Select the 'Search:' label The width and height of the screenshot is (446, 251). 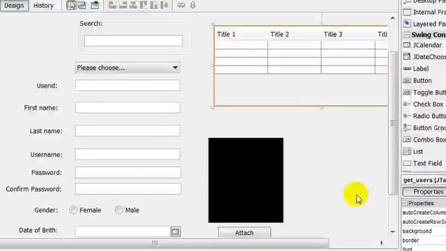(91, 23)
